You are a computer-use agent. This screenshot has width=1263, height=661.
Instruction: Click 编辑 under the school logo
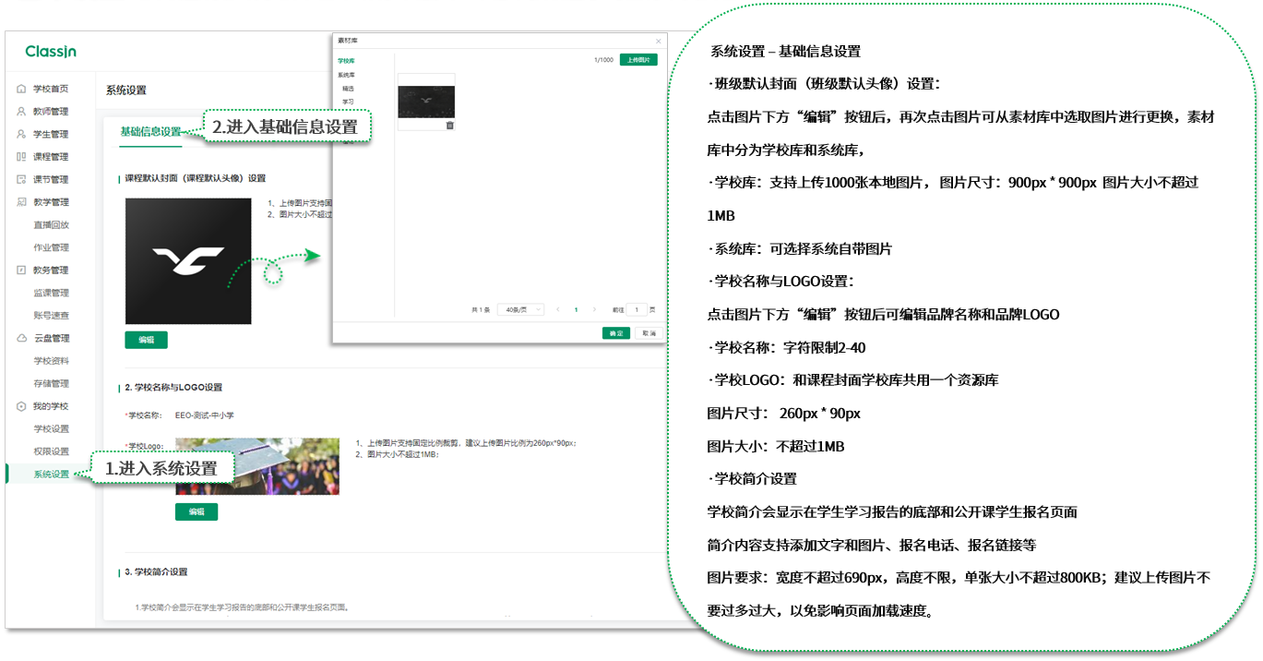coord(197,511)
